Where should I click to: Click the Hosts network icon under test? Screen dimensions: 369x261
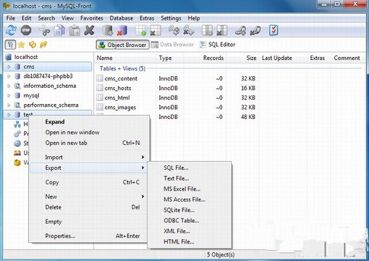[x=17, y=124]
